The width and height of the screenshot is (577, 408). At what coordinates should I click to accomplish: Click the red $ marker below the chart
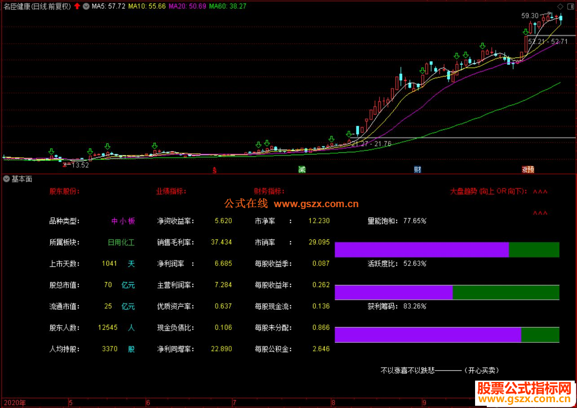pos(215,170)
